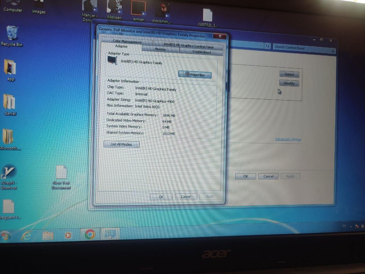
Task: Select the Mohsen video file on desktop
Action: (114, 10)
